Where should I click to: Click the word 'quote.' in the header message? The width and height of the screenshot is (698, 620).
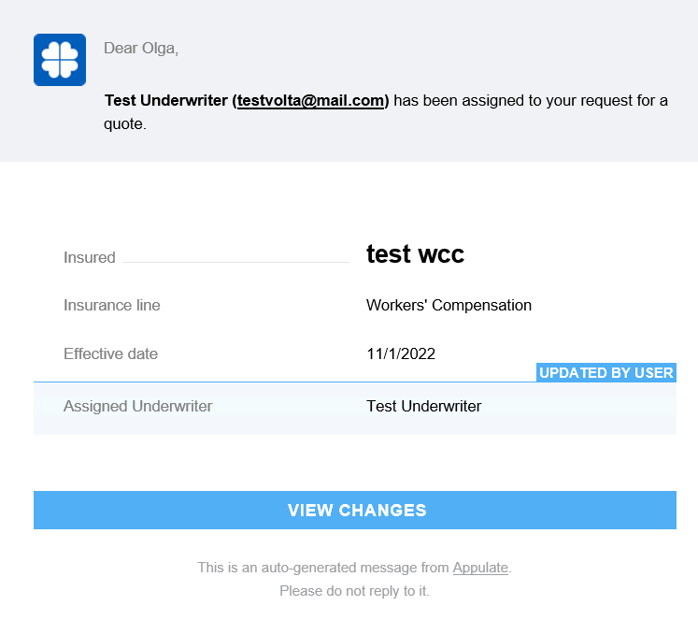[125, 123]
